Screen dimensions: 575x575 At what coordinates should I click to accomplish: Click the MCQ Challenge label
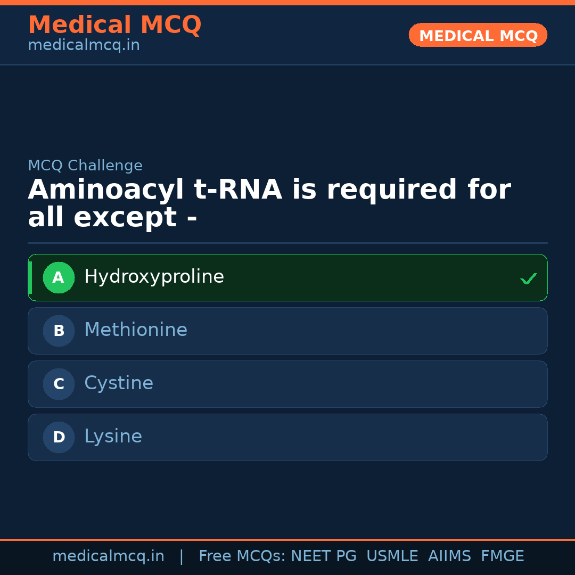coord(85,166)
